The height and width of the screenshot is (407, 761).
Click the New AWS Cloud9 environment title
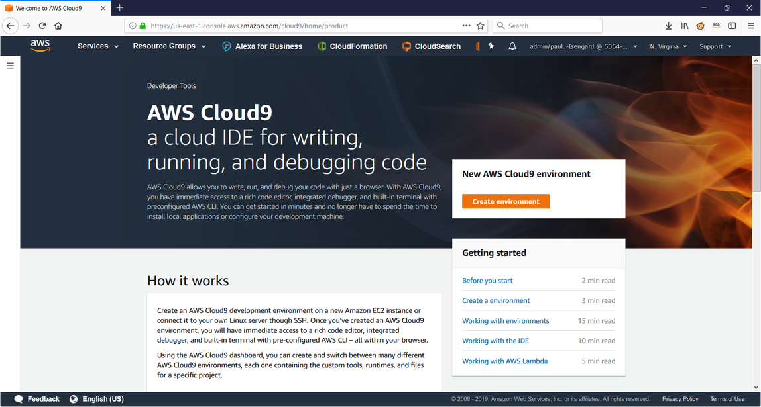click(526, 174)
